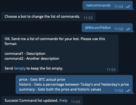This screenshot has height=105, width=136.
Task: Click the /empty command link
Action: click(20, 68)
